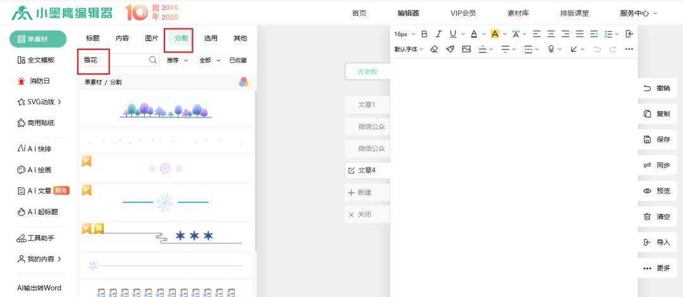The width and height of the screenshot is (683, 297).
Task: Switch to the 图片 material tab
Action: [152, 39]
